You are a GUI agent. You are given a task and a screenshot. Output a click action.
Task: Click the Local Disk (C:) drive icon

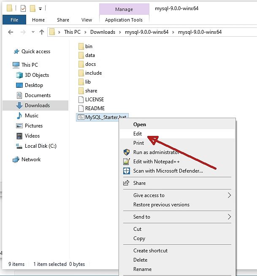(19, 146)
